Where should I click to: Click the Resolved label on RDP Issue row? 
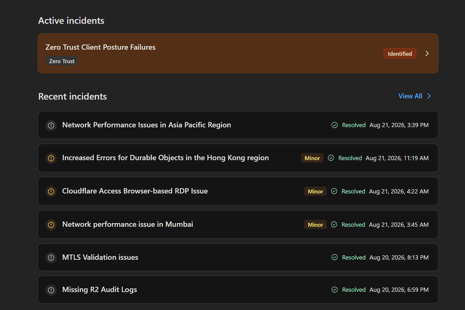(x=353, y=191)
